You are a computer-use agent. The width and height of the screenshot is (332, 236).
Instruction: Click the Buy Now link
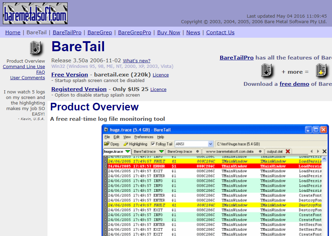pos(168,33)
